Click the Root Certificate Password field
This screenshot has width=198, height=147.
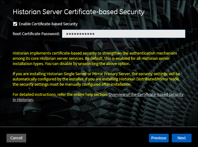coord(124,34)
